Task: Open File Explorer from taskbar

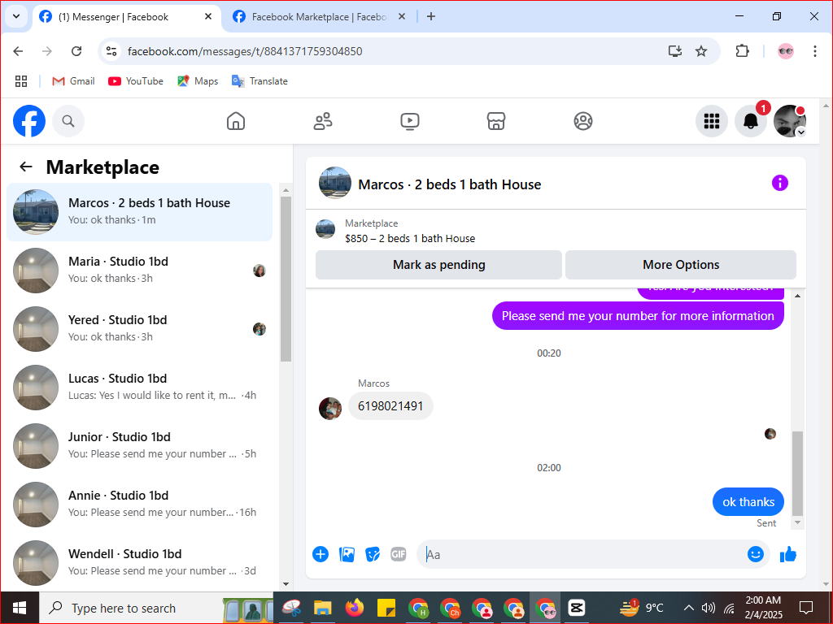Action: pyautogui.click(x=322, y=608)
